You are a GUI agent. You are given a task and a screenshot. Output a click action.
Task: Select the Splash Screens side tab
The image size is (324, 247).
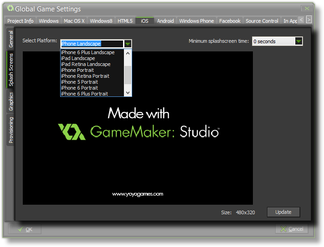coord(10,70)
